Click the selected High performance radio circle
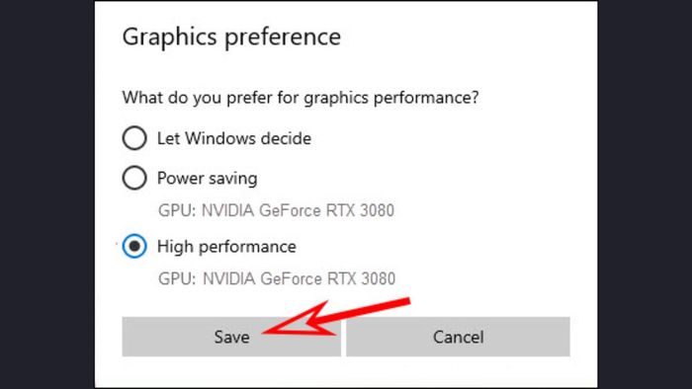The width and height of the screenshot is (692, 389). tap(134, 246)
